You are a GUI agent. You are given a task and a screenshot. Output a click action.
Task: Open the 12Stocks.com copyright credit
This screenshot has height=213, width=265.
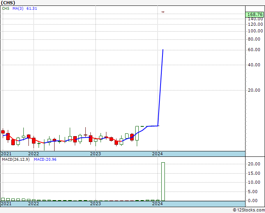[249, 210]
